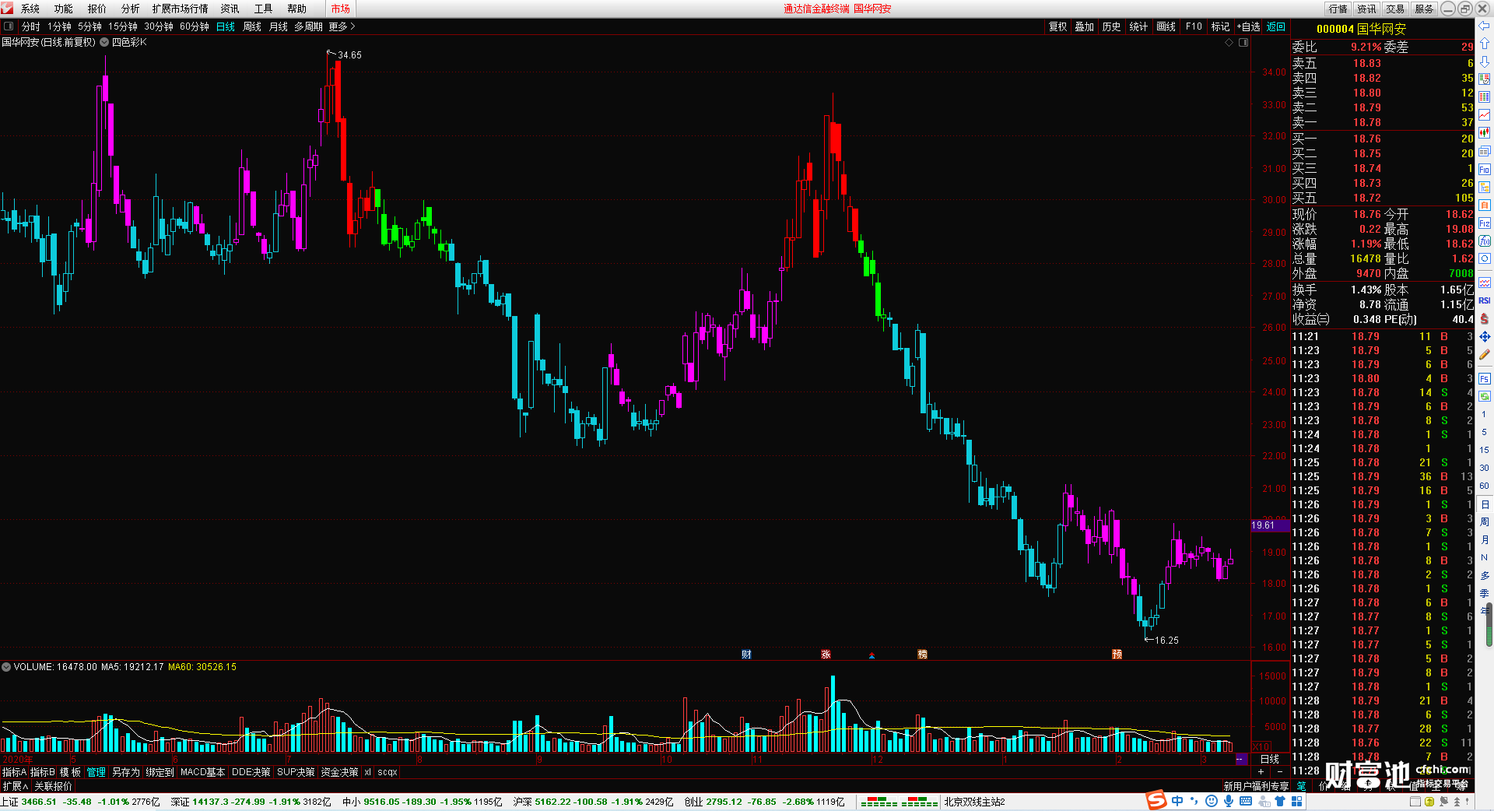The height and width of the screenshot is (811, 1494).
Task: Open the 报价 menu
Action: (x=97, y=9)
